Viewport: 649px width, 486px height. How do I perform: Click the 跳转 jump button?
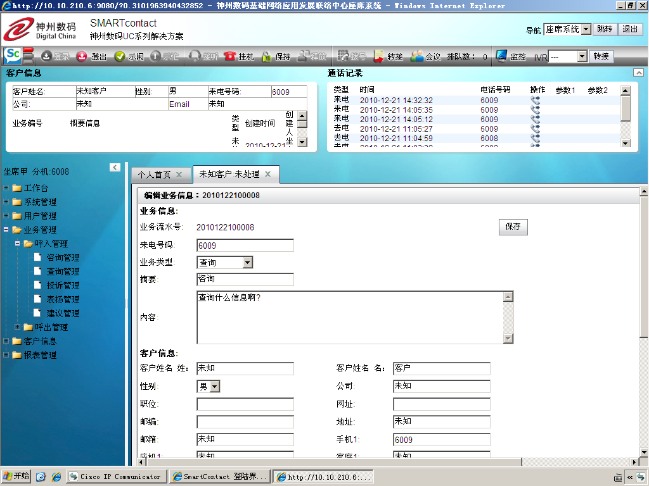pos(605,29)
